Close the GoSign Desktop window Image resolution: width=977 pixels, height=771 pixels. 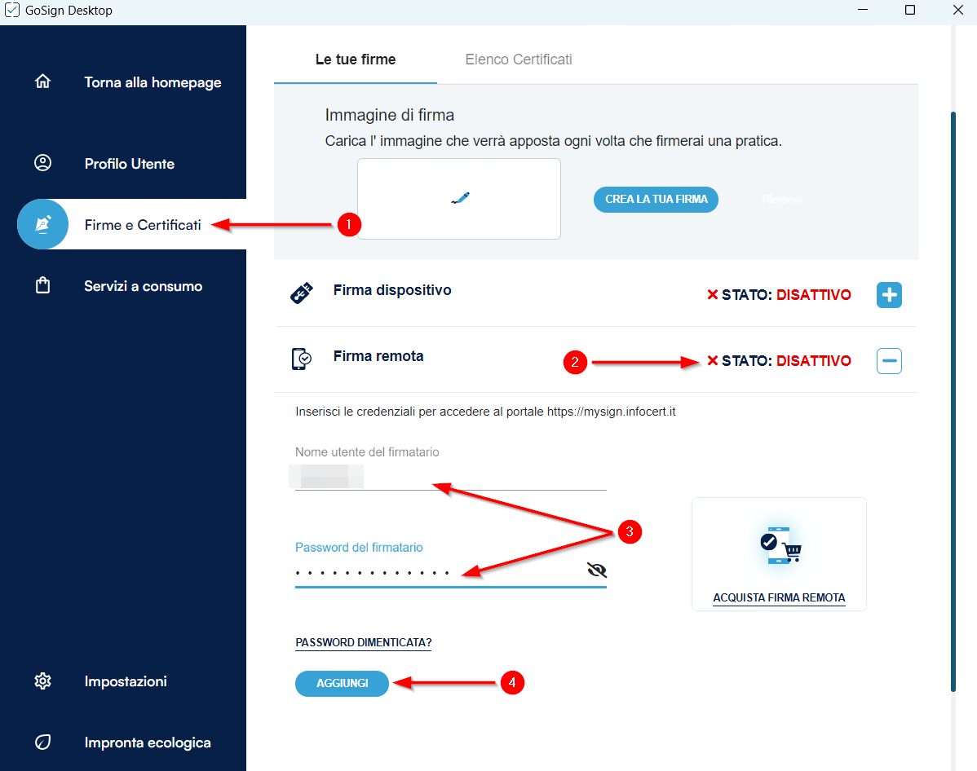click(x=957, y=10)
